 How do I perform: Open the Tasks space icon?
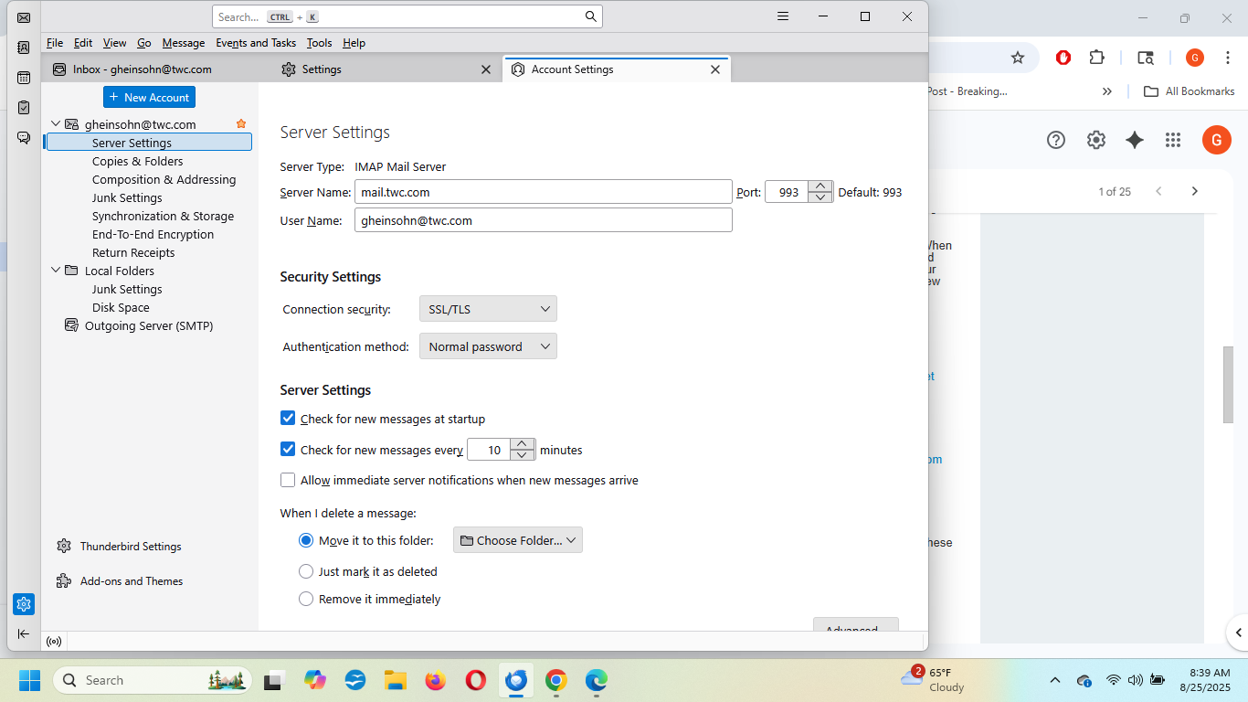coord(24,108)
